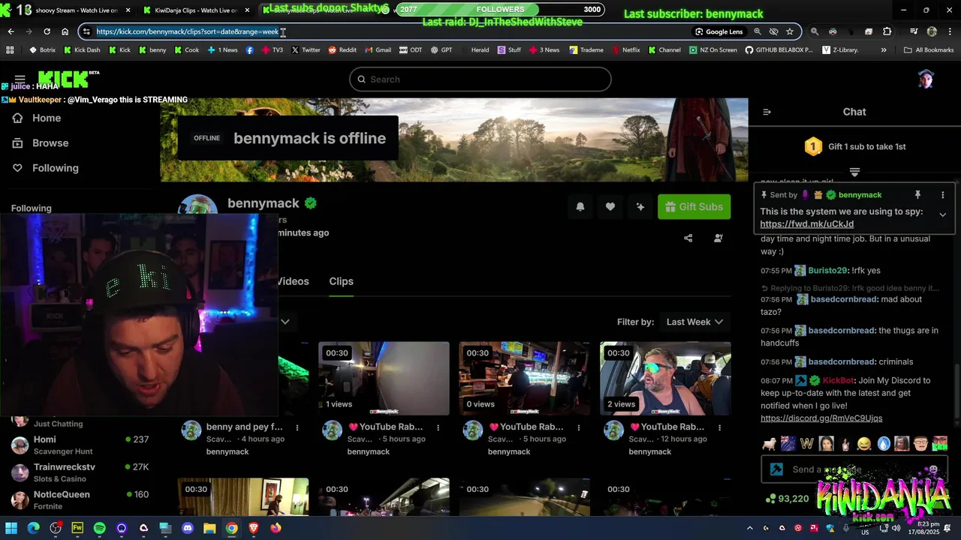Open the Homi channel in the sidebar

click(x=80, y=445)
